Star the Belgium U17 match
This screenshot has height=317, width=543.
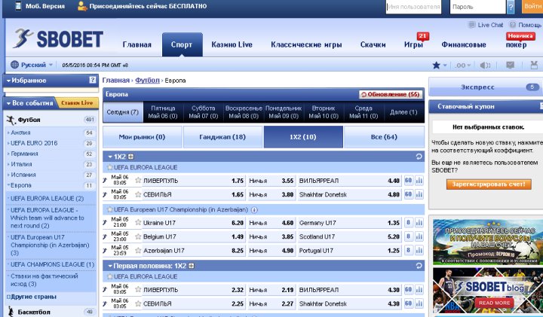pos(138,236)
